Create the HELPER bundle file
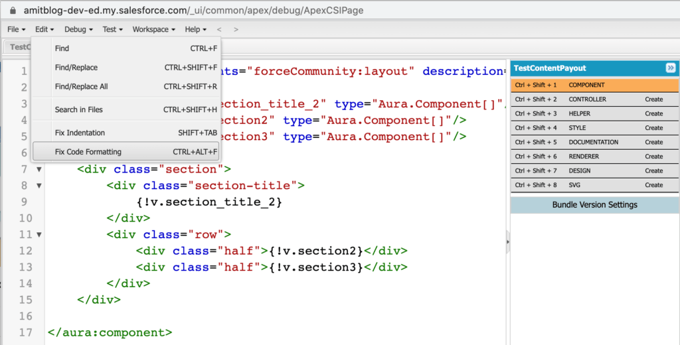The height and width of the screenshot is (345, 680). (x=653, y=113)
